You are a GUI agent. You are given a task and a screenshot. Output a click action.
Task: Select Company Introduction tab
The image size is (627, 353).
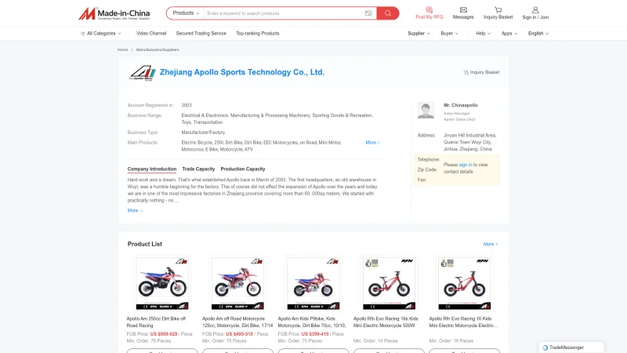coord(152,169)
